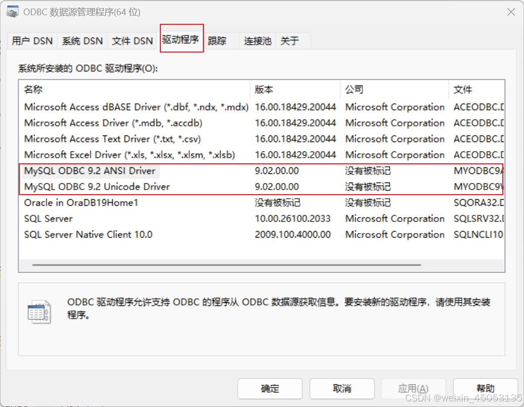Click 9.02.00.00 in ANSI Driver row
This screenshot has width=524, height=407.
point(277,171)
